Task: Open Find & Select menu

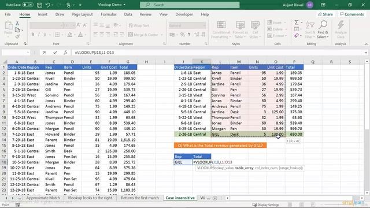Action: pyautogui.click(x=323, y=29)
